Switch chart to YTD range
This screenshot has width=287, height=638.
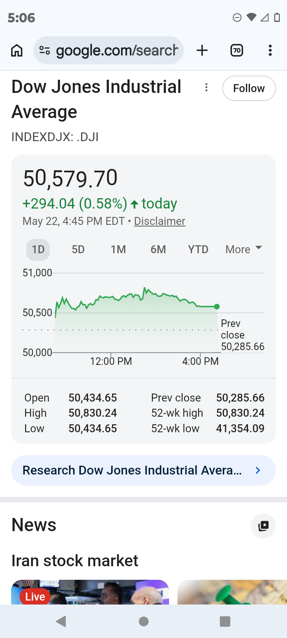[198, 250]
